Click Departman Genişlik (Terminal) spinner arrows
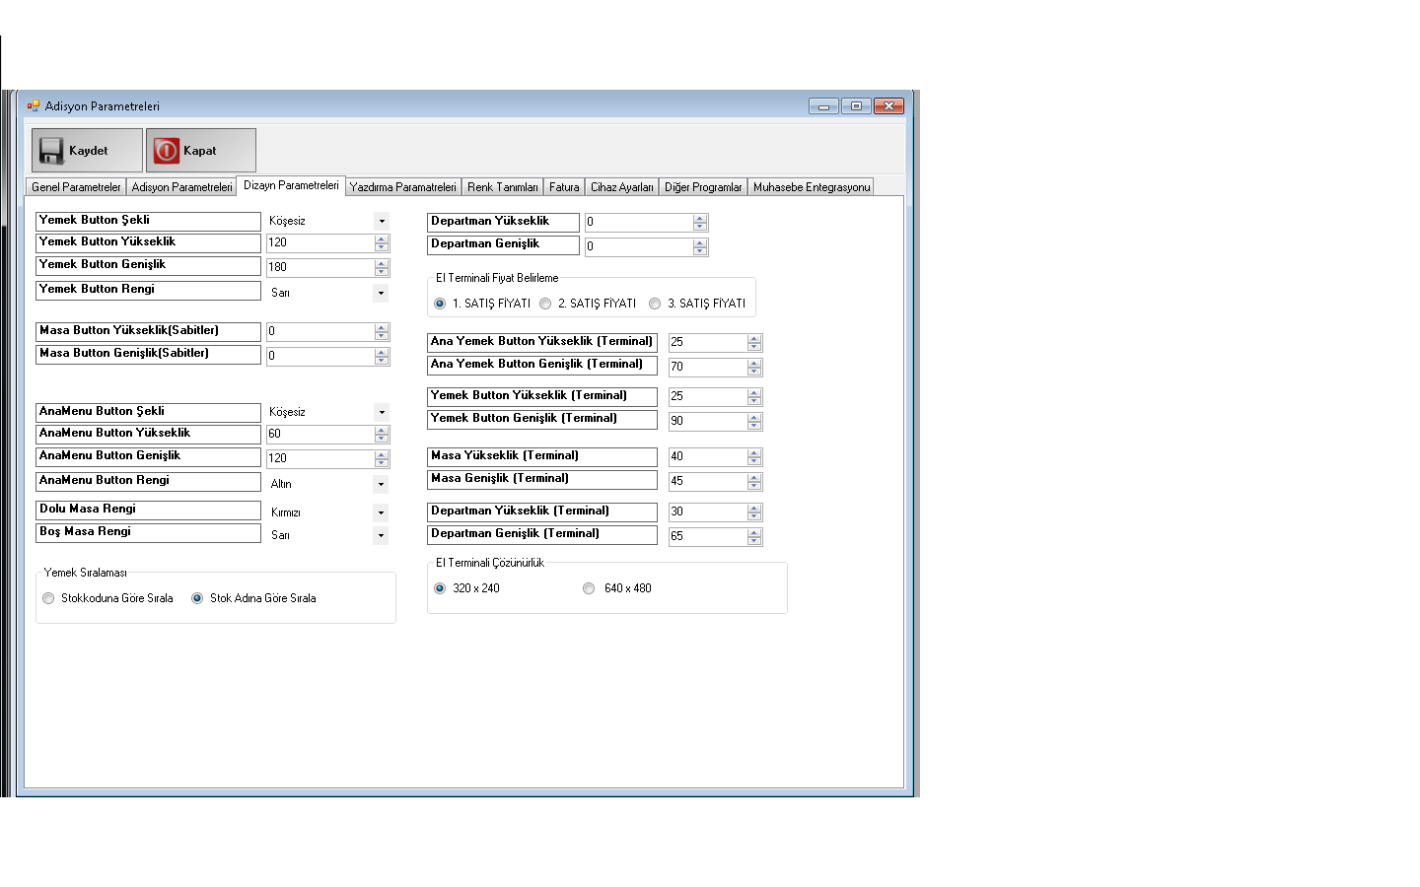This screenshot has height=887, width=1420. point(754,536)
